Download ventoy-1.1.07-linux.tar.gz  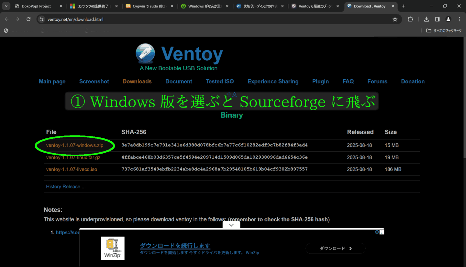73,157
